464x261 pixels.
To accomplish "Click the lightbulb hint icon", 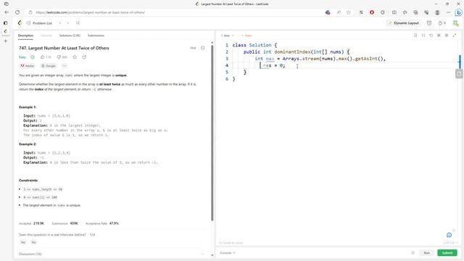I will coord(203,48).
